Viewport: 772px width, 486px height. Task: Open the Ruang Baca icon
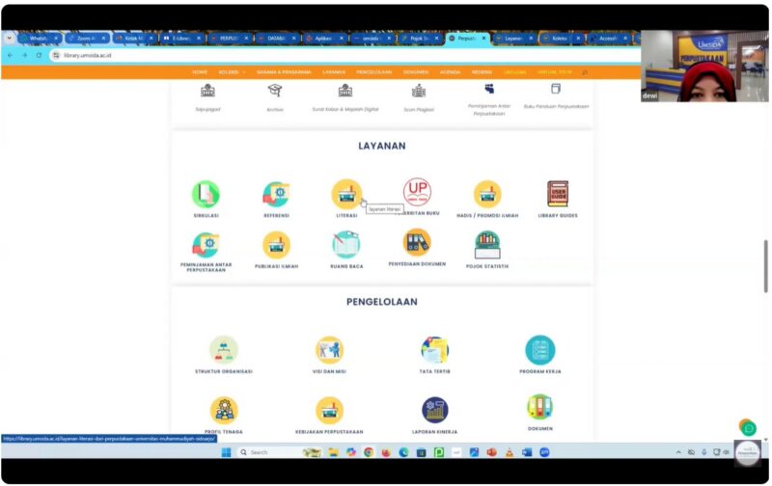click(x=345, y=244)
